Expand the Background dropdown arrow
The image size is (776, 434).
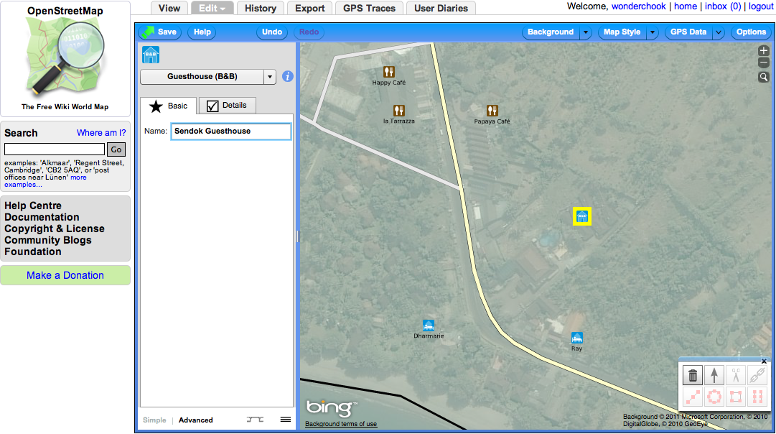pyautogui.click(x=586, y=32)
